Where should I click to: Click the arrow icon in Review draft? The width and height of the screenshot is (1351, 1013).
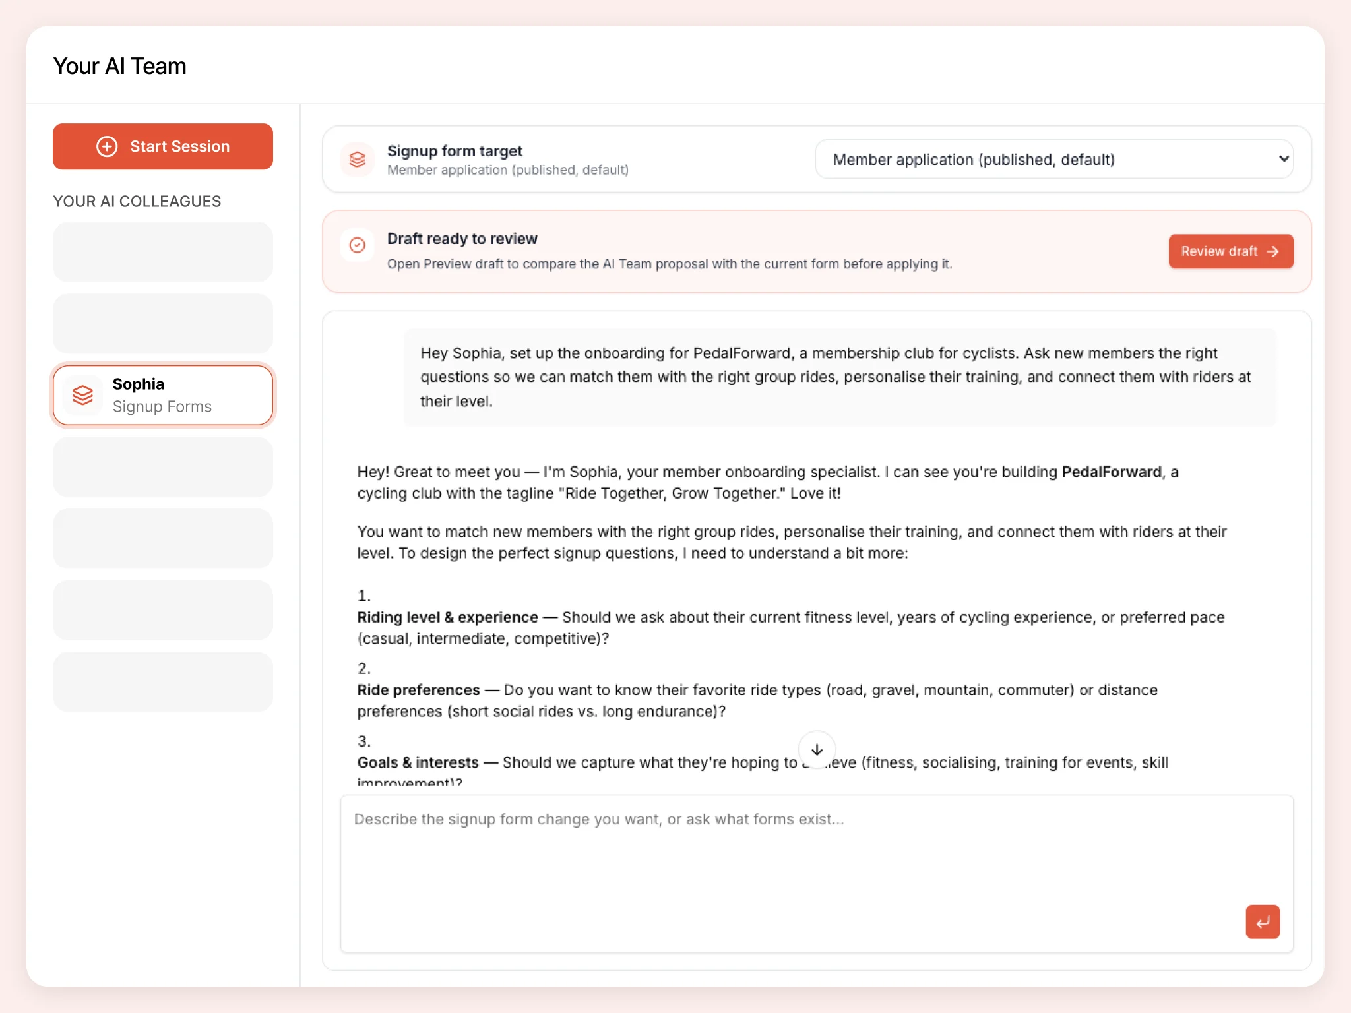click(1273, 251)
